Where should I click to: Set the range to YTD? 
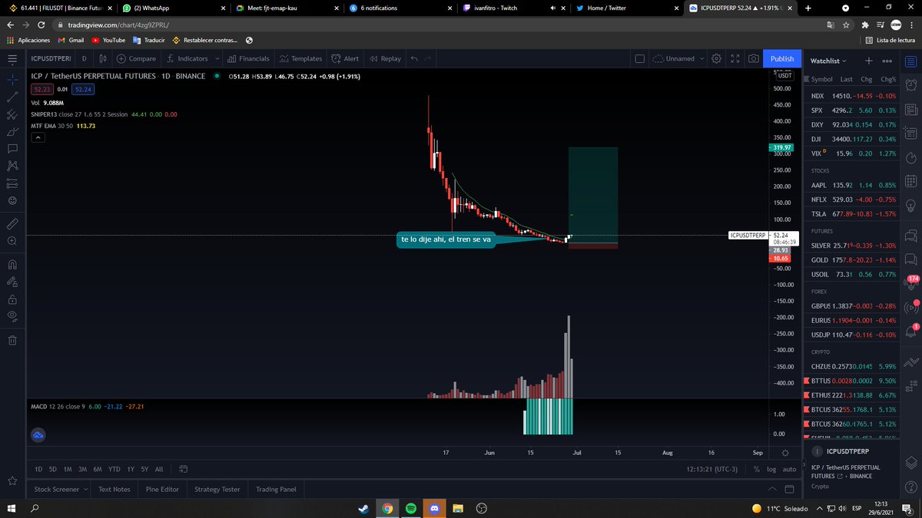pos(114,469)
